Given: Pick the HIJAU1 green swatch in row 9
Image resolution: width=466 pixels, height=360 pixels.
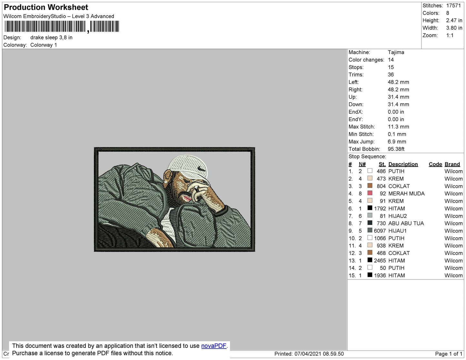Looking at the screenshot, I should [x=370, y=230].
